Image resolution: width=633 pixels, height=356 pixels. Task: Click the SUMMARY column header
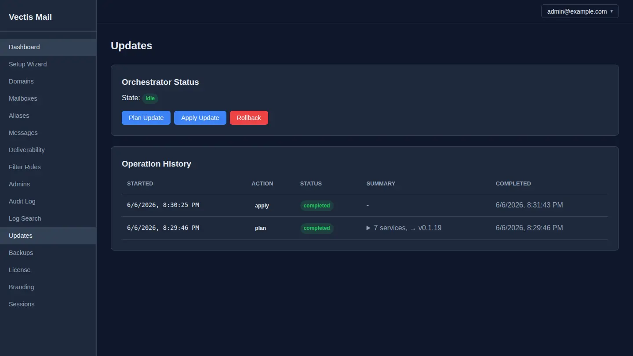tap(381, 184)
